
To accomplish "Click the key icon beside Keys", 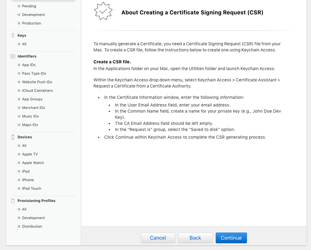I will pyautogui.click(x=13, y=35).
